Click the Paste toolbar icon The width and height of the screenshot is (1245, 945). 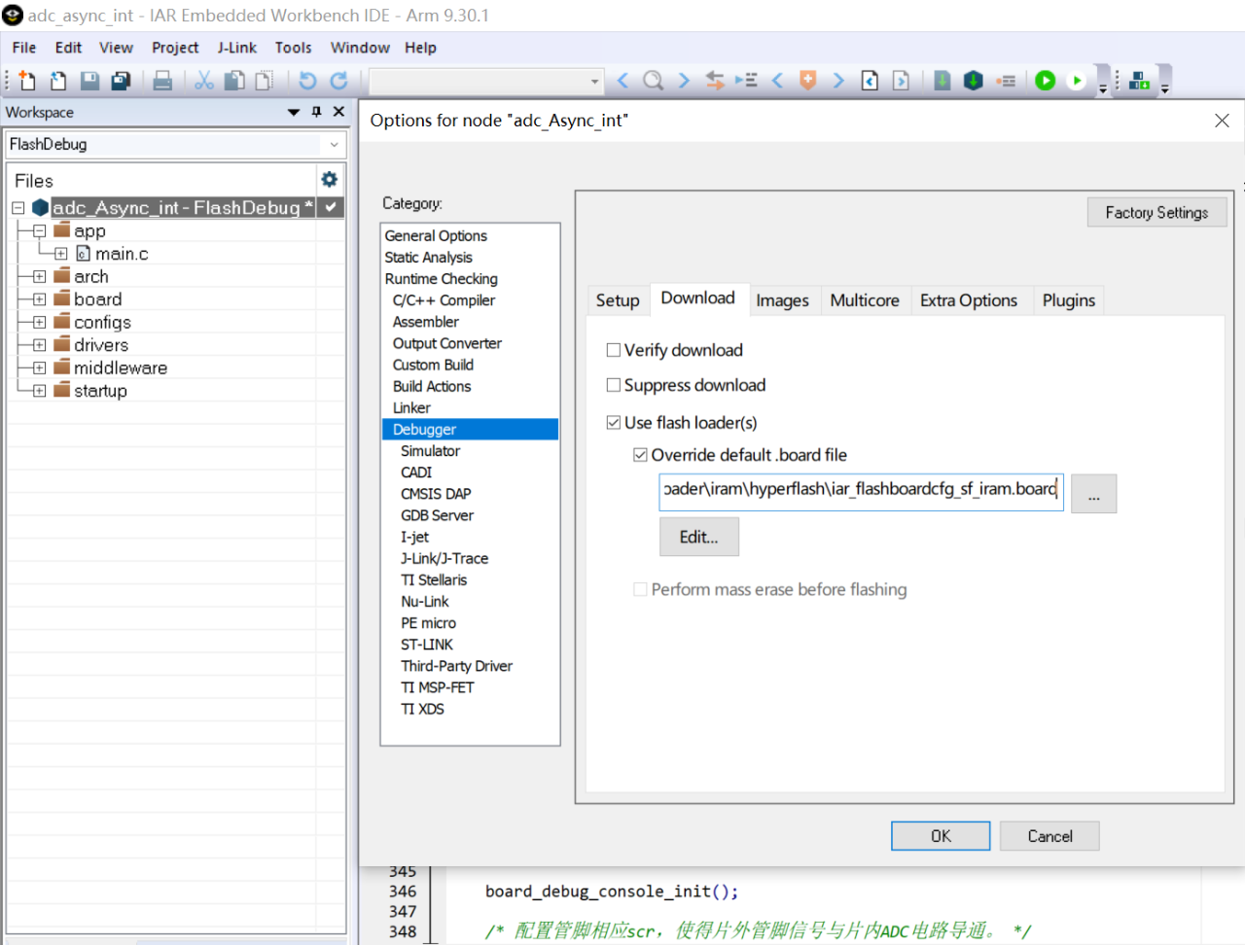point(264,81)
